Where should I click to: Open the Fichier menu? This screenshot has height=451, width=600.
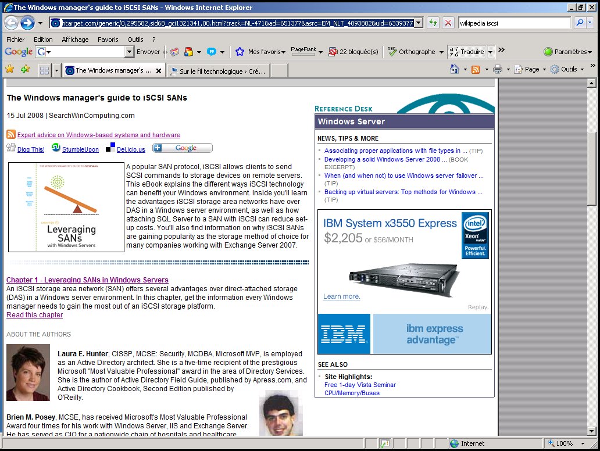coord(15,40)
